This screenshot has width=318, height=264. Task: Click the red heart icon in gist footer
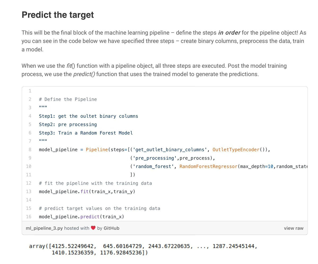point(93,228)
